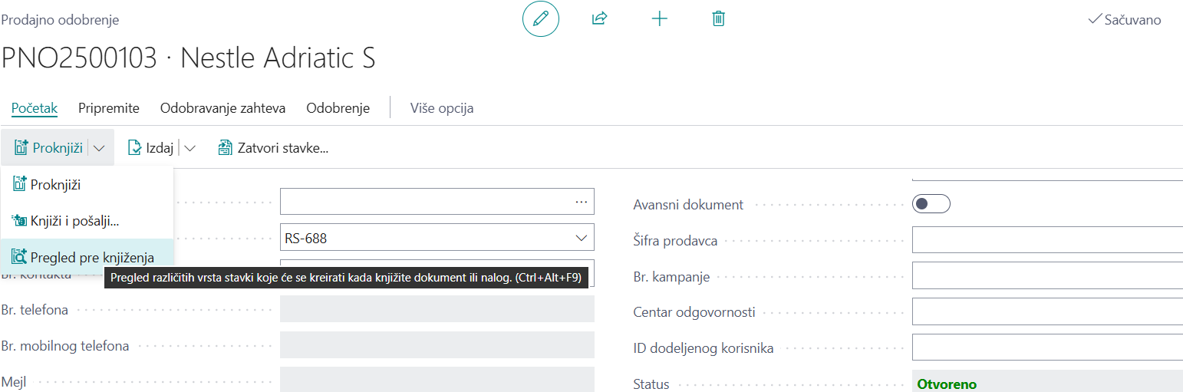The image size is (1183, 392).
Task: Select Proknjiži from the dropdown menu
Action: click(x=55, y=185)
